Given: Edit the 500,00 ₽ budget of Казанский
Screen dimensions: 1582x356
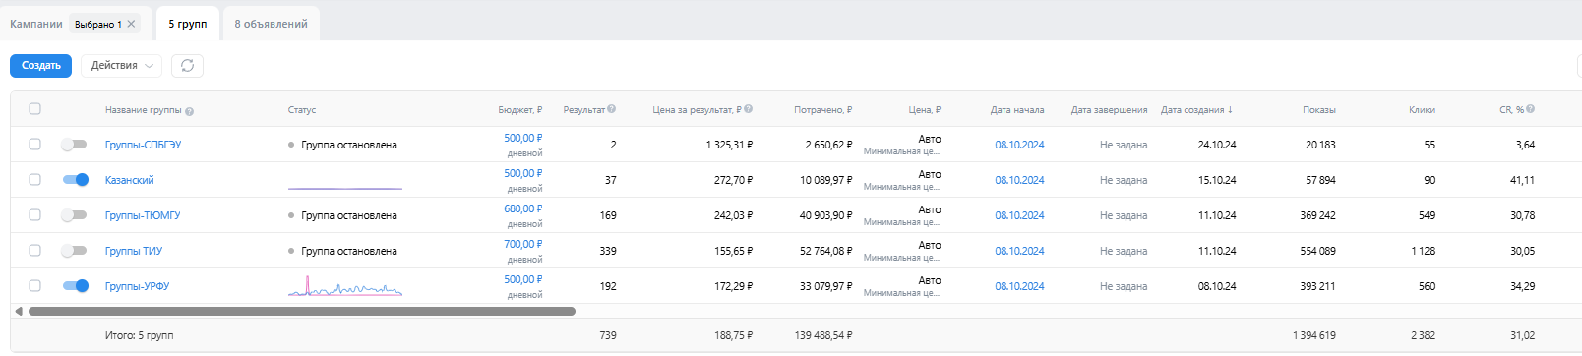Looking at the screenshot, I should [522, 173].
